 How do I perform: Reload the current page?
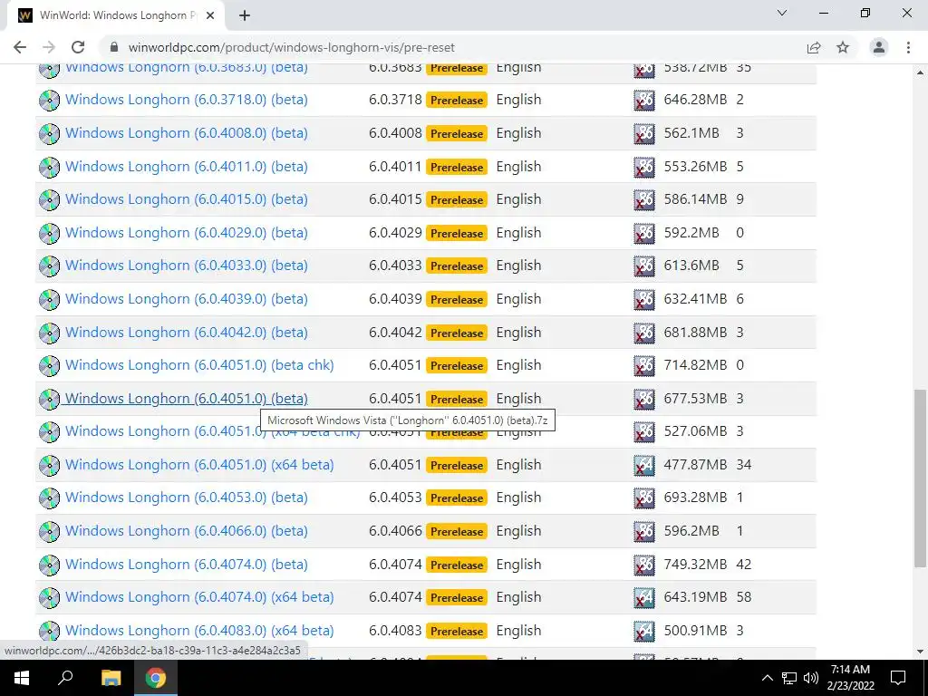pos(78,47)
